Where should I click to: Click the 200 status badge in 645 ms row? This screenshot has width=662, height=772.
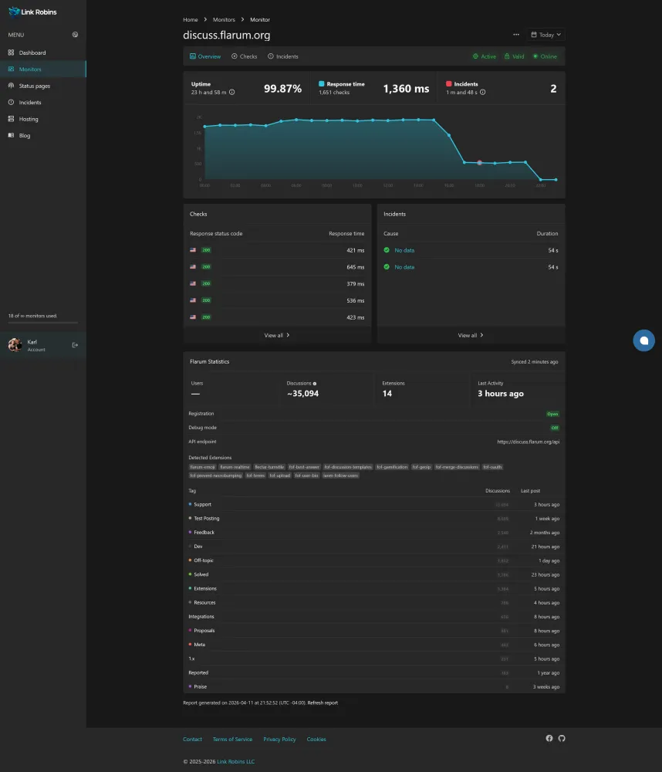(x=206, y=267)
